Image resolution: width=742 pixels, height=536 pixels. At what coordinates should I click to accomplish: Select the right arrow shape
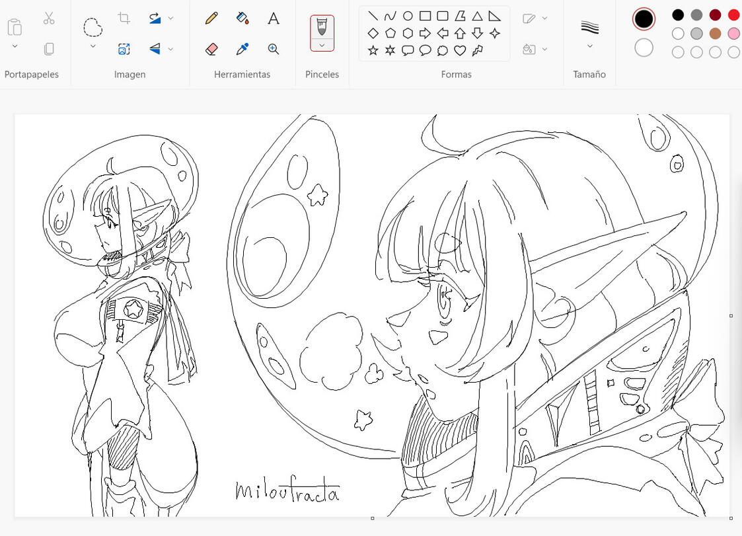point(425,33)
